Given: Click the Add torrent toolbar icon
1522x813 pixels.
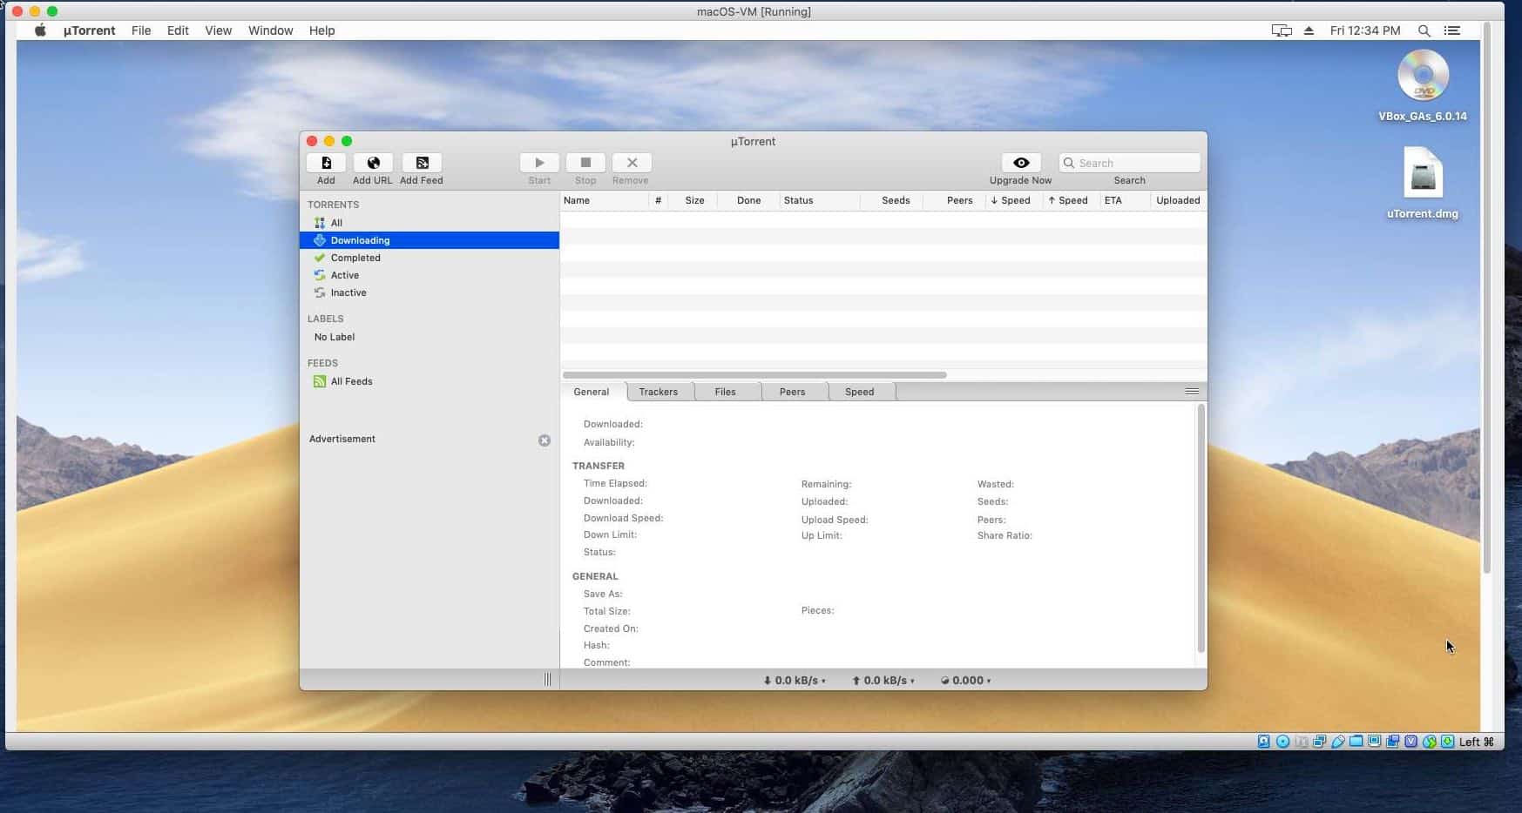Looking at the screenshot, I should pos(326,163).
